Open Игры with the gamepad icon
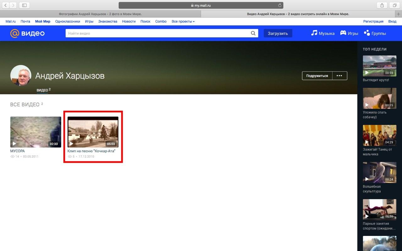This screenshot has width=402, height=251. (349, 33)
